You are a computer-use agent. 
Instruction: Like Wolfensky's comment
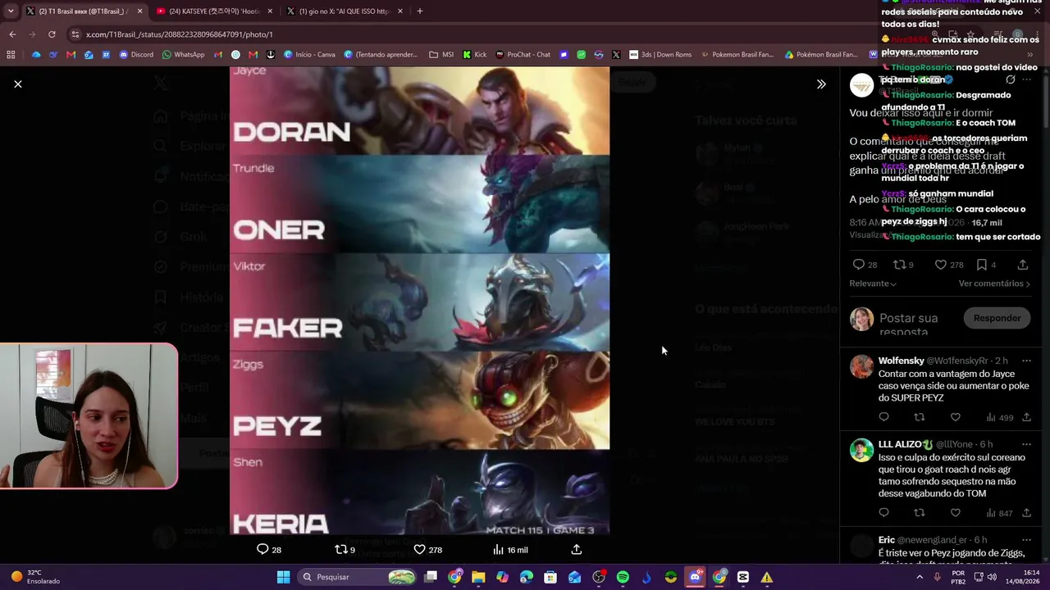pos(955,417)
